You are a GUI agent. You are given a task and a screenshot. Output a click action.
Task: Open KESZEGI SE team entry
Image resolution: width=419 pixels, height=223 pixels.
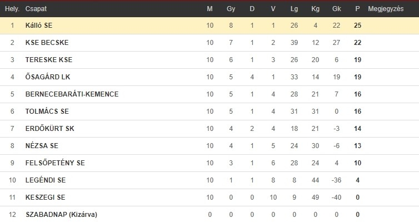(x=45, y=197)
